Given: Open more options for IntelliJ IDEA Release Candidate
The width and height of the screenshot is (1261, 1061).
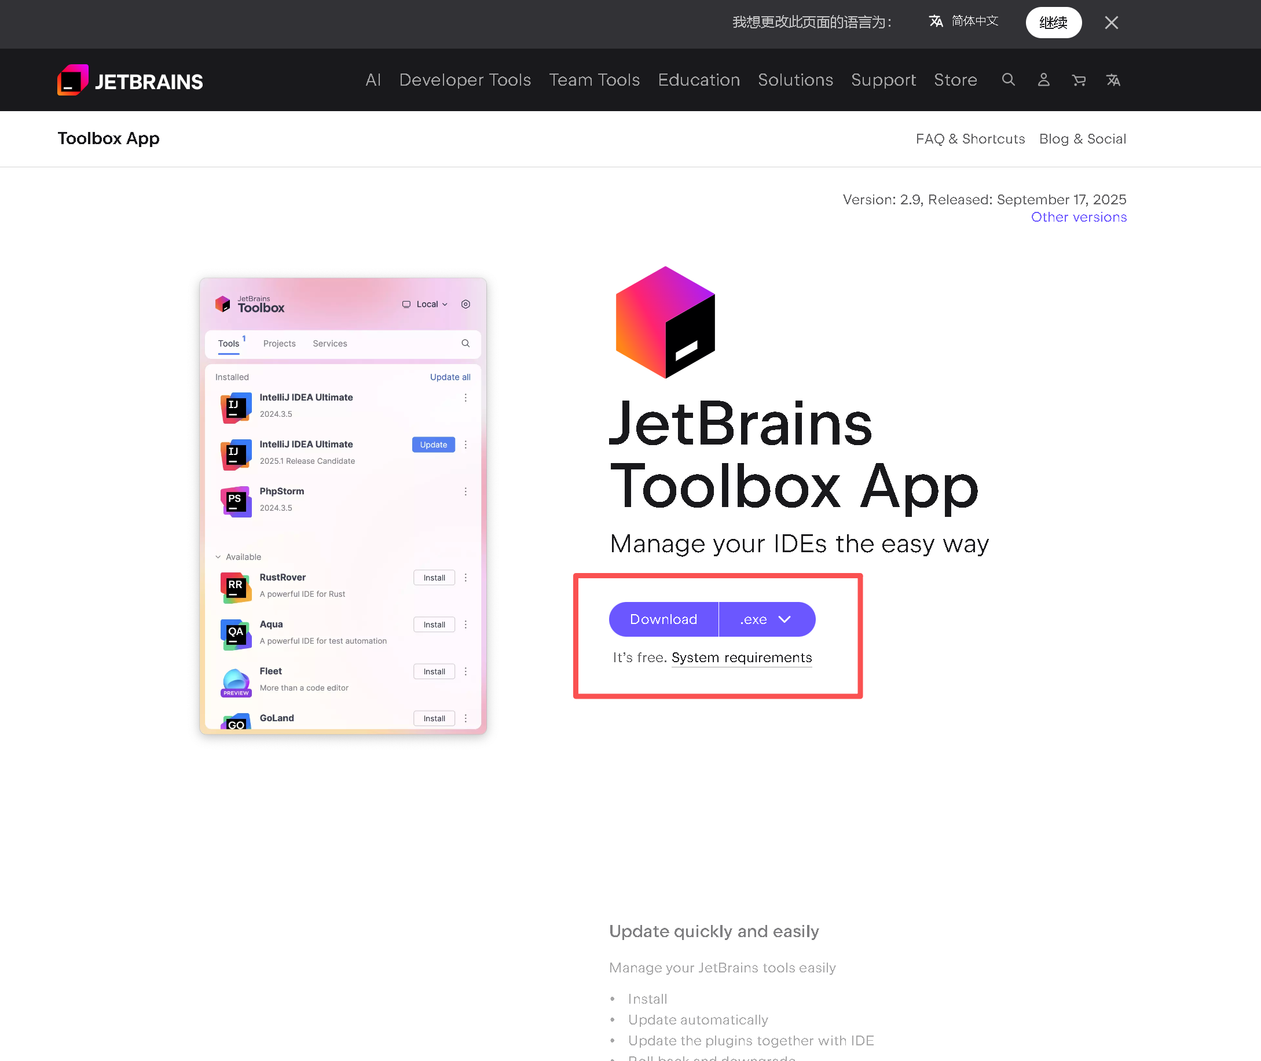Looking at the screenshot, I should coord(465,445).
